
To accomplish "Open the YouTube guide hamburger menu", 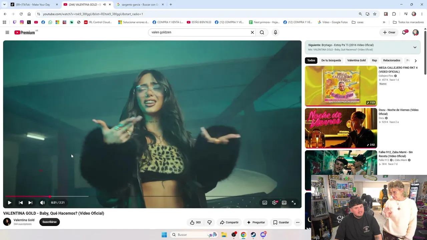I will [x=7, y=32].
